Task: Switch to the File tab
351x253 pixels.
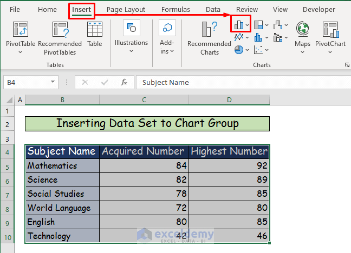Action: [15, 10]
